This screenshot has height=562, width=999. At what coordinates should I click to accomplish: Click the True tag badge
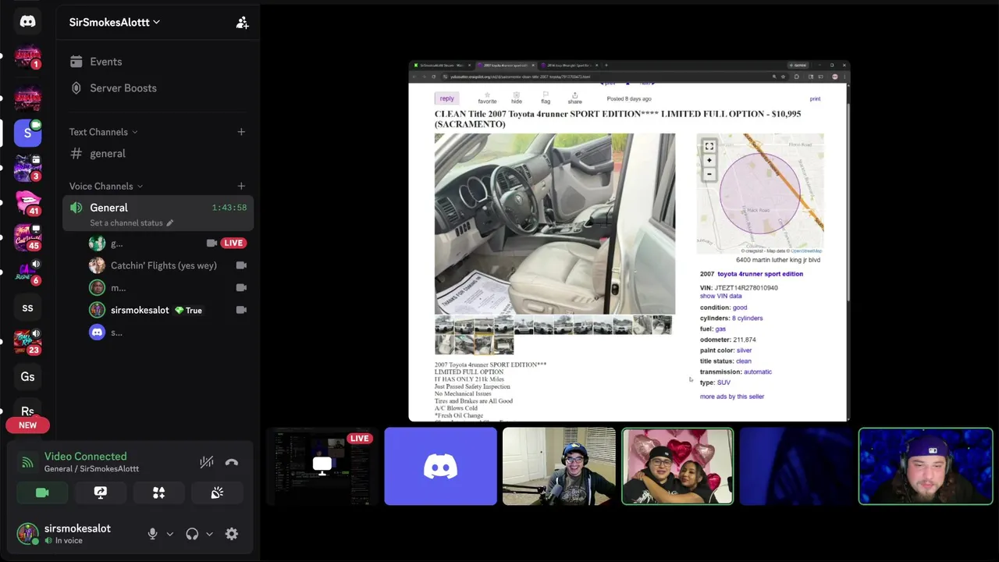[x=188, y=311]
